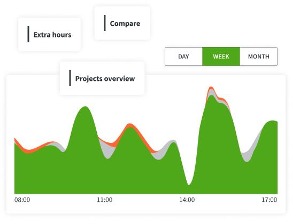Viewport: 292px width, 220px height.
Task: Click the 14:00 axis label
Action: click(187, 200)
